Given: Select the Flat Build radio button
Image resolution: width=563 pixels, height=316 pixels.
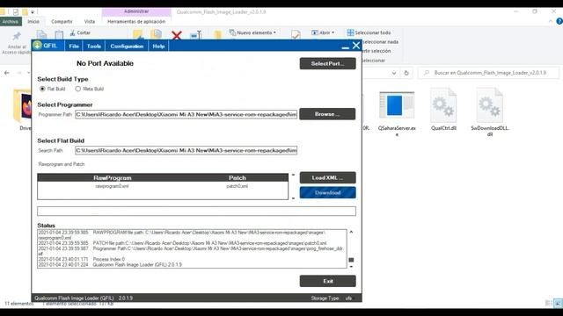Looking at the screenshot, I should pos(42,89).
